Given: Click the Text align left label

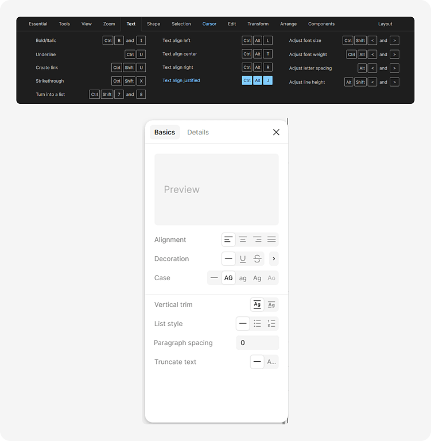Looking at the screenshot, I should 177,41.
